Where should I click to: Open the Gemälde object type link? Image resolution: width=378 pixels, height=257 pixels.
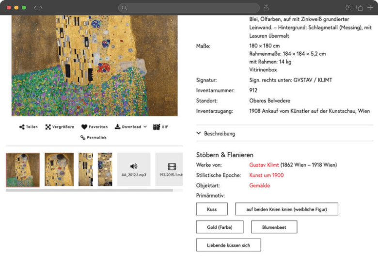tap(260, 186)
